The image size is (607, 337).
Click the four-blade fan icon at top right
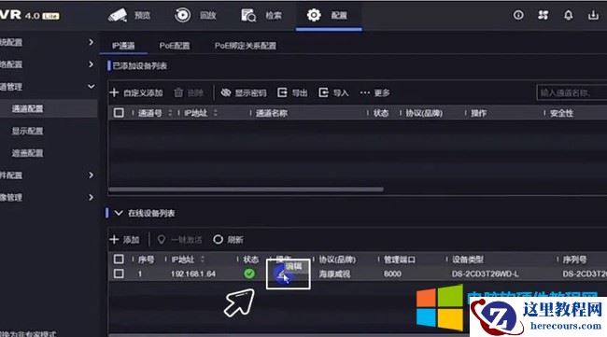point(543,15)
